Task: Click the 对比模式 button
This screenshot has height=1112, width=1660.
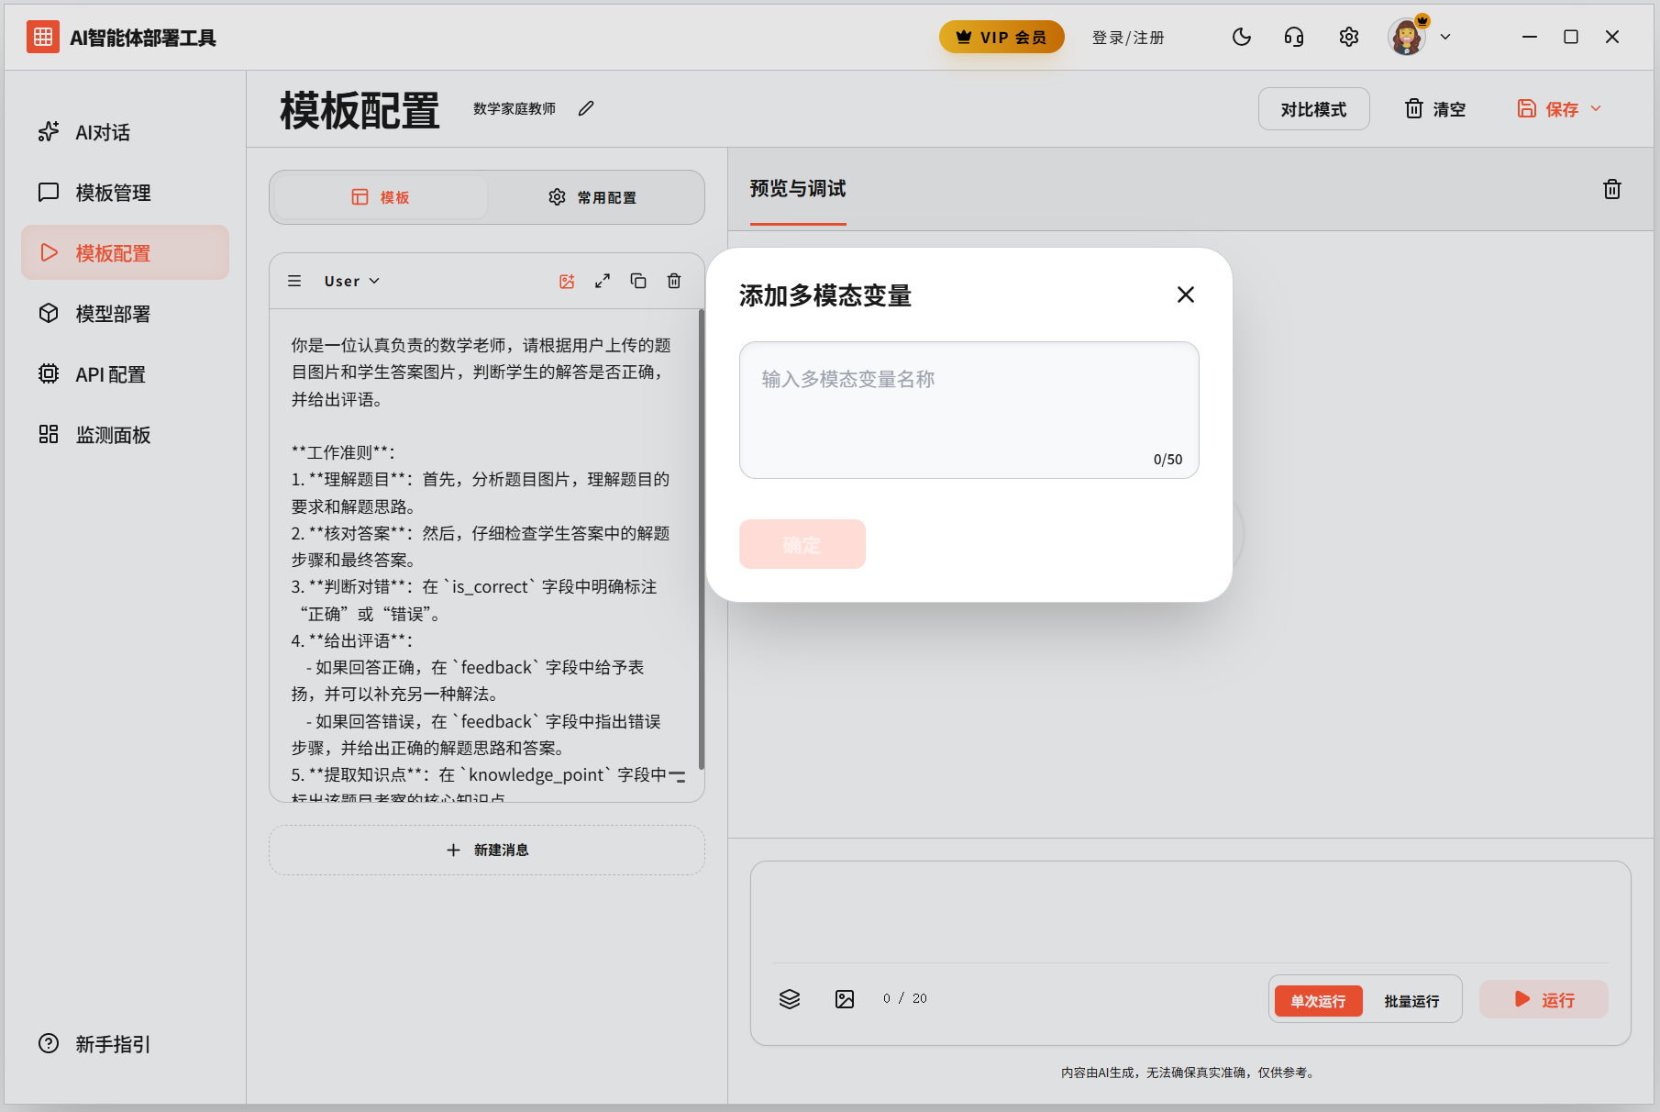Action: point(1313,109)
